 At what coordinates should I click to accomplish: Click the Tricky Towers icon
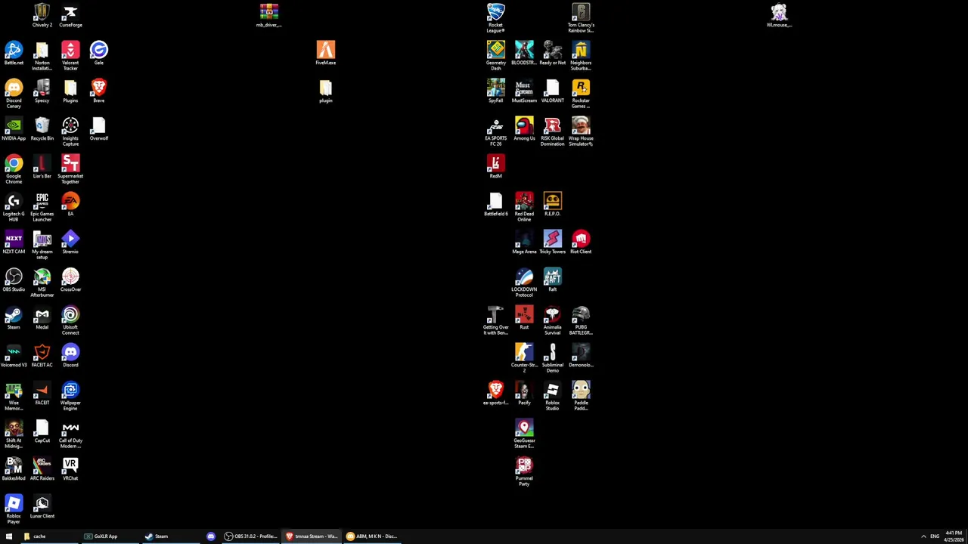[x=552, y=242]
